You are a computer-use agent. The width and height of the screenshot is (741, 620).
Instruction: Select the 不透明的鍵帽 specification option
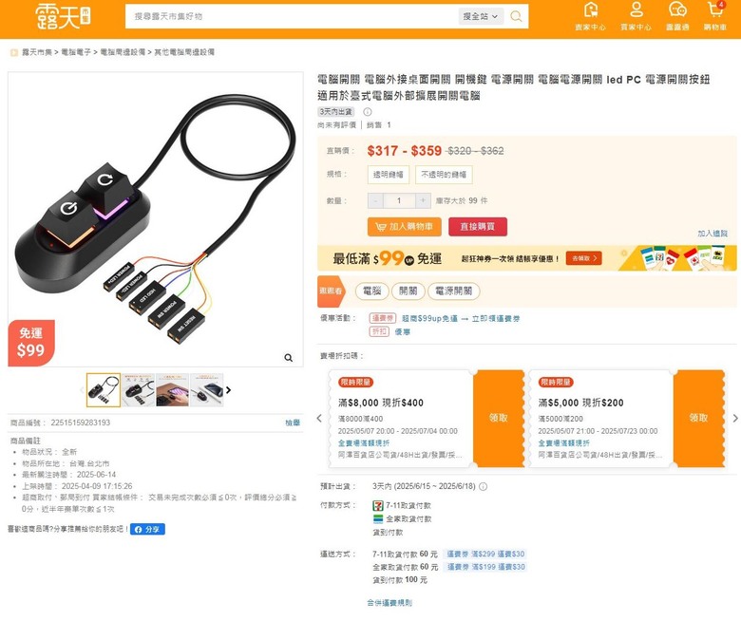pos(444,175)
